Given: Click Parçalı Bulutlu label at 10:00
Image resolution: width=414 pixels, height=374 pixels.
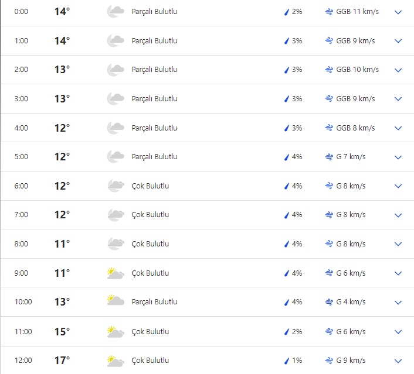Looking at the screenshot, I should click(154, 302).
